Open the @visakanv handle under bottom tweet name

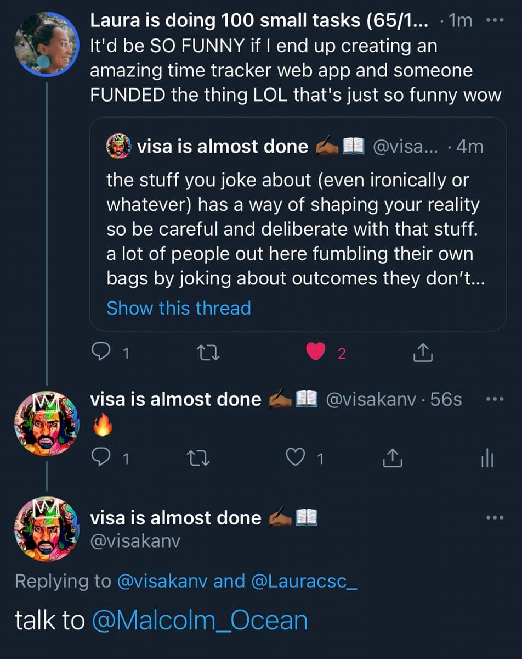(x=135, y=541)
